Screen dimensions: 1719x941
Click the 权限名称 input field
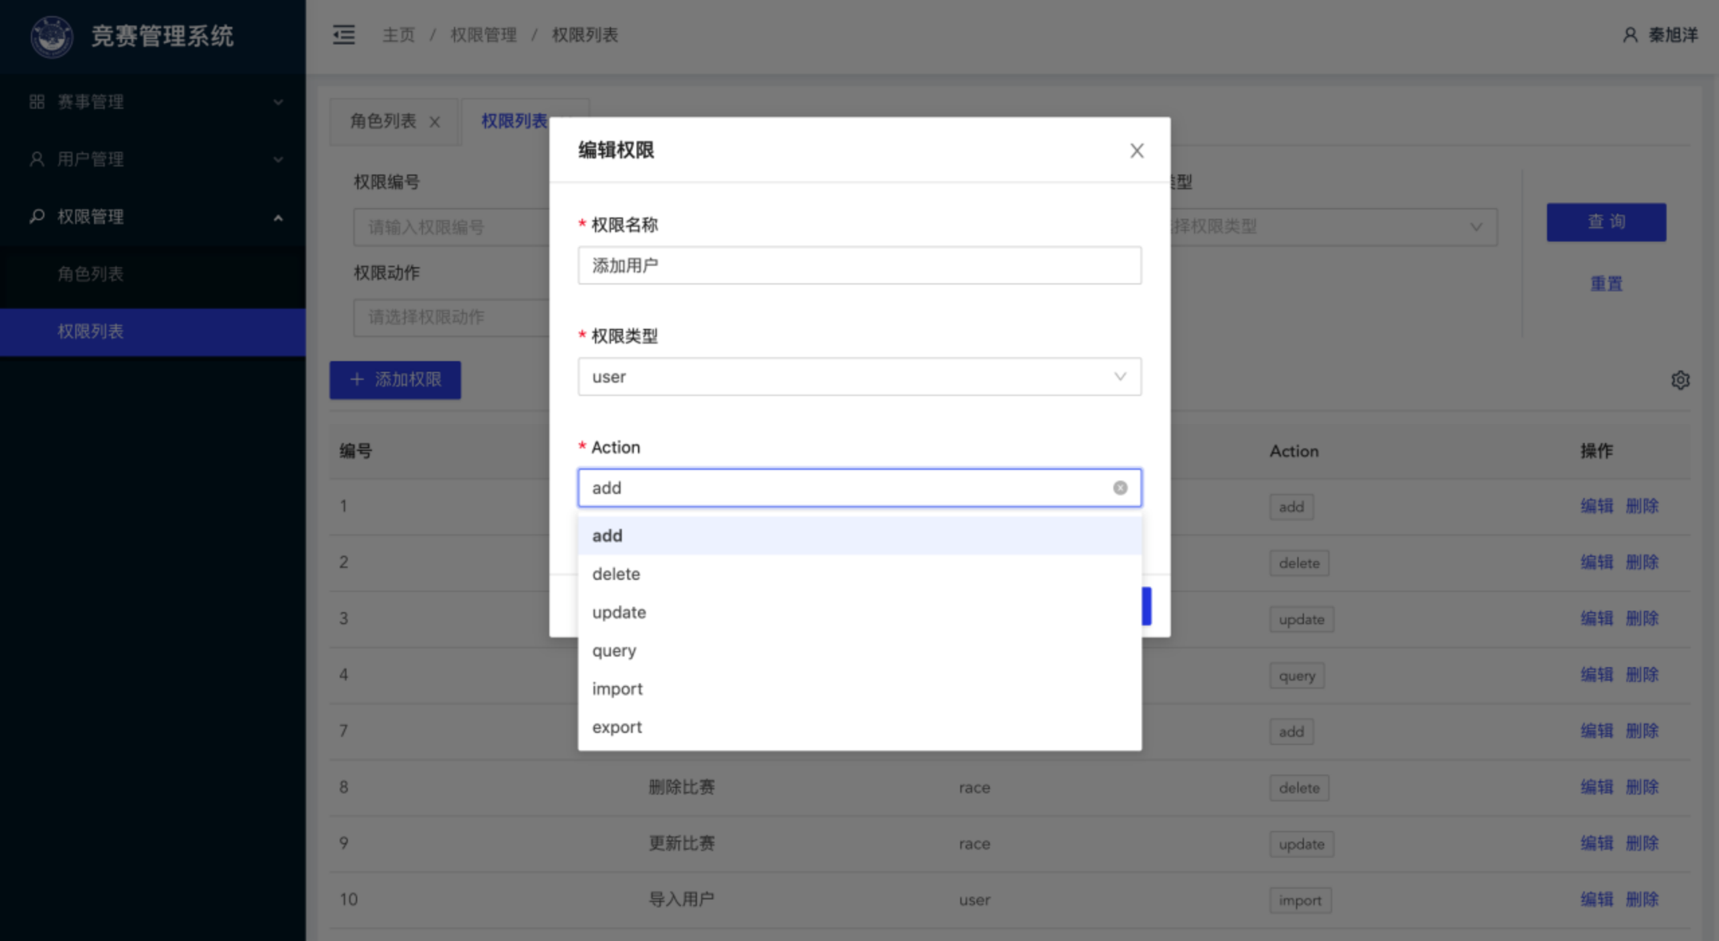(x=859, y=266)
